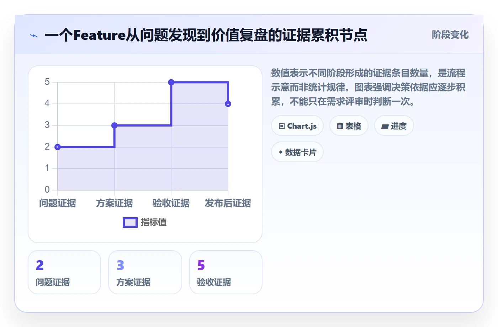
Task: Click the 问题证据 x-axis label
Action: click(58, 203)
